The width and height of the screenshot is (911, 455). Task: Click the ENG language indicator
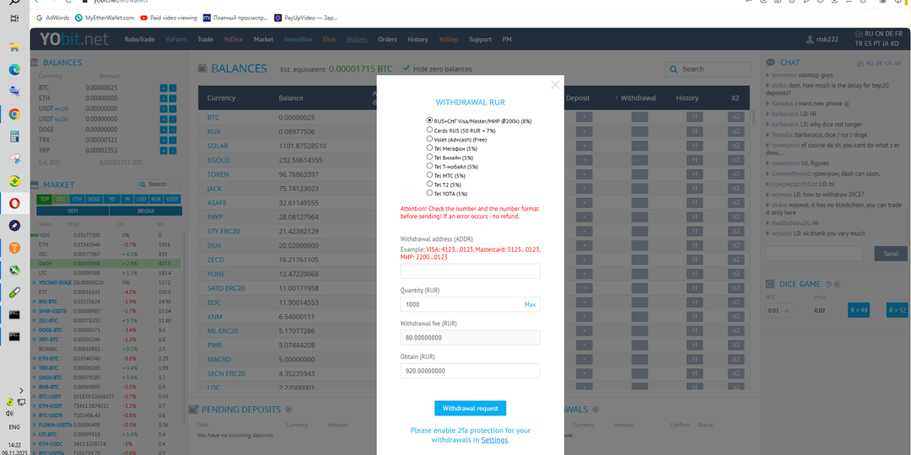(14, 427)
